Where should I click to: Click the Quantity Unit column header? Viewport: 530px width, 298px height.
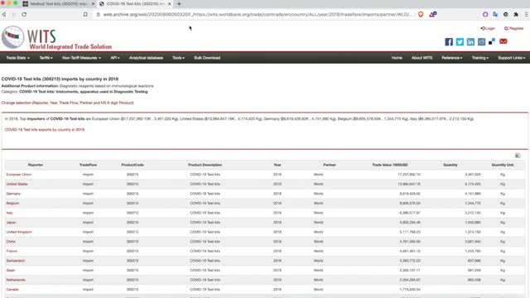point(503,165)
